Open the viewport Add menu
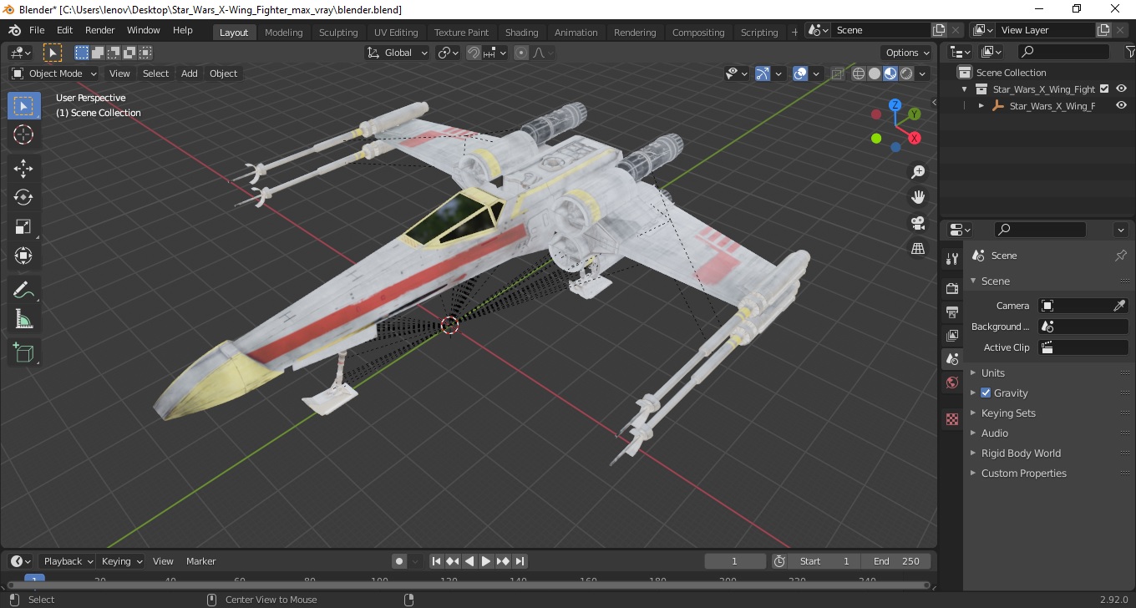 tap(190, 73)
